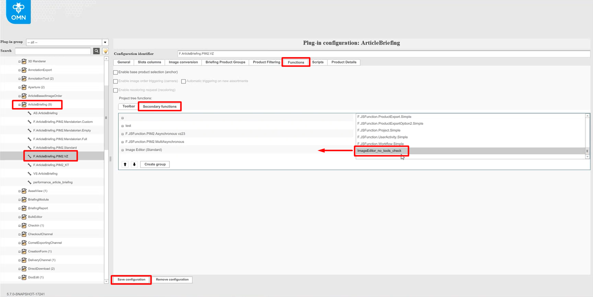The height and width of the screenshot is (297, 593).
Task: Click the BriefingModule plug-in icon
Action: (x=24, y=199)
